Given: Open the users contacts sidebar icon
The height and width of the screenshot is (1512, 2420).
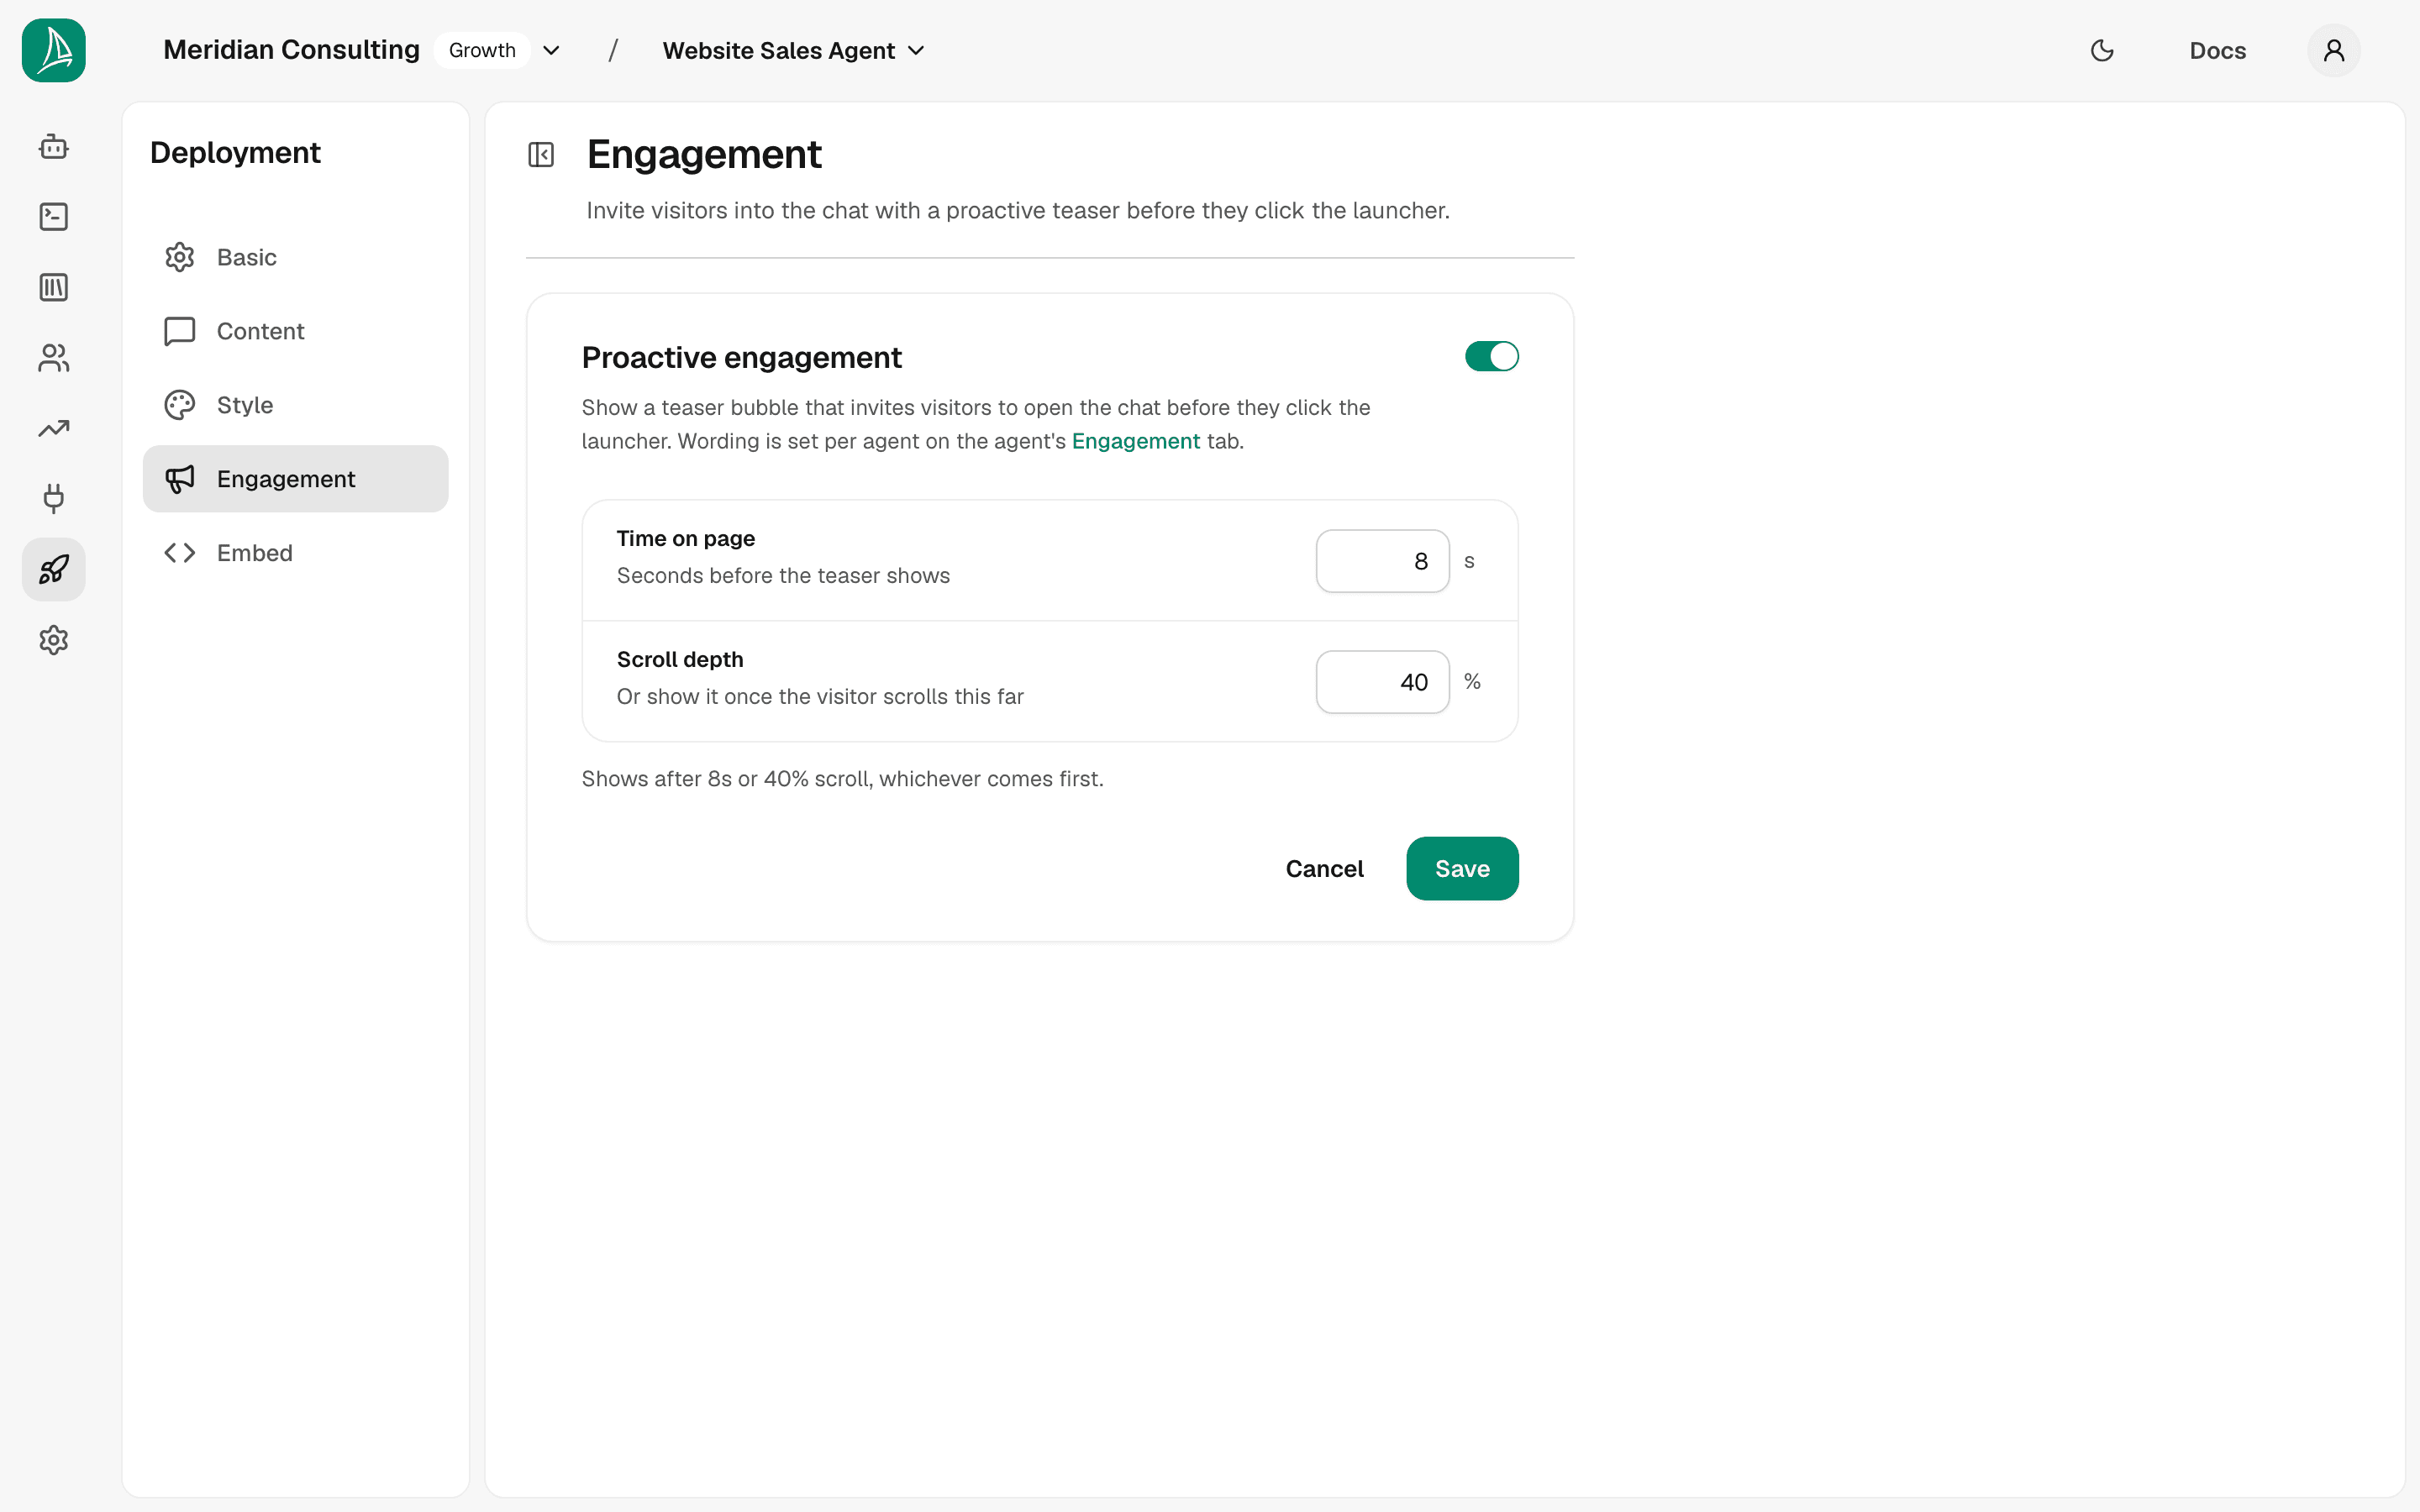Looking at the screenshot, I should point(54,358).
